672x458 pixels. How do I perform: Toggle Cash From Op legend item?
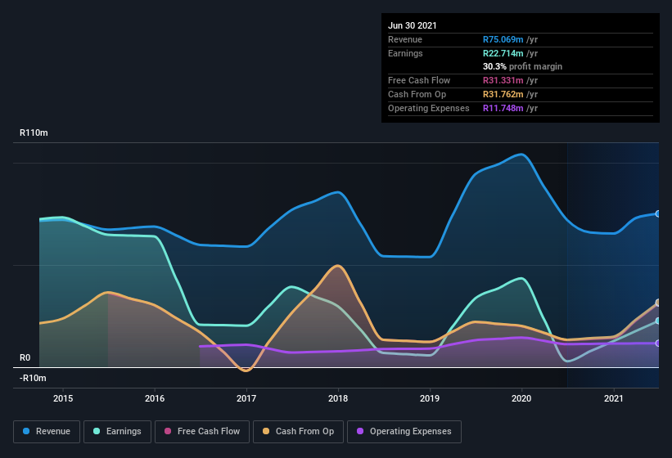click(298, 432)
